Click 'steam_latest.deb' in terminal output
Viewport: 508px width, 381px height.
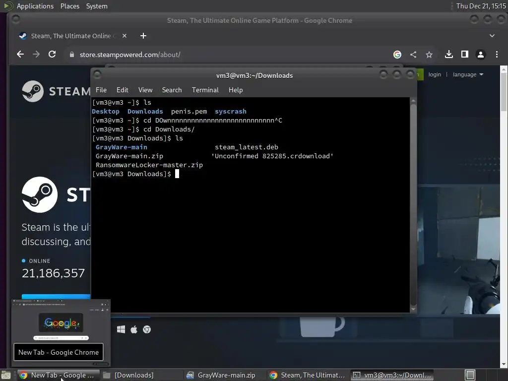pyautogui.click(x=246, y=147)
